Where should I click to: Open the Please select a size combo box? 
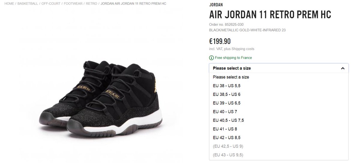point(279,68)
